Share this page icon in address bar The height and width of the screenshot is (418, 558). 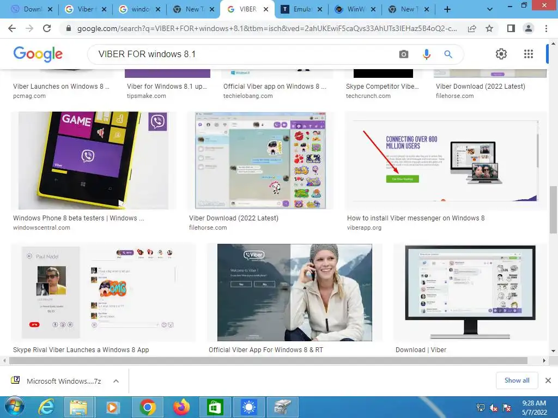[472, 28]
